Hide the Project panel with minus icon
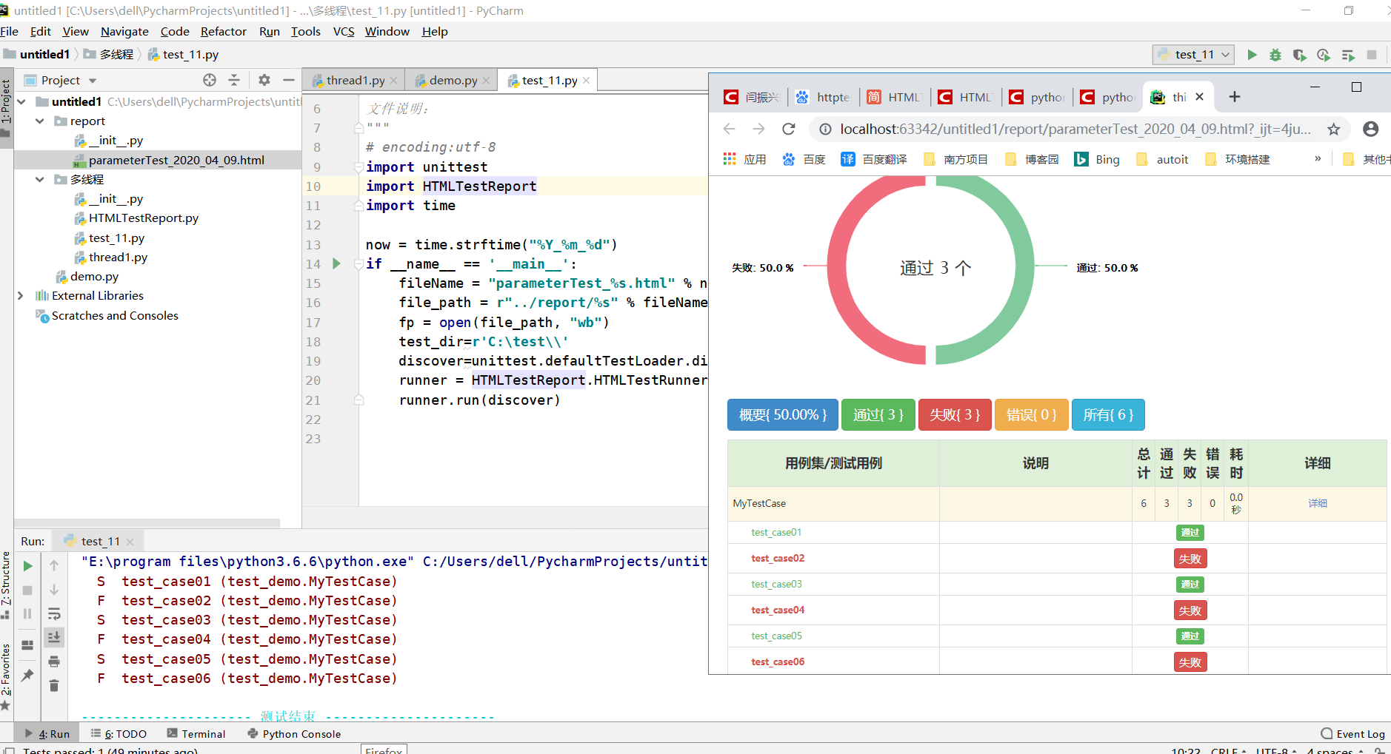1391x754 pixels. 289,80
